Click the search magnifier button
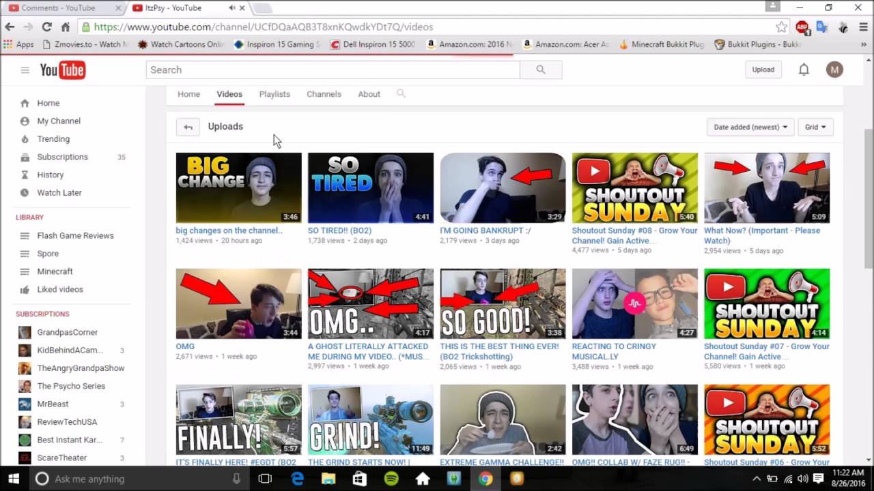874x491 pixels. click(541, 70)
